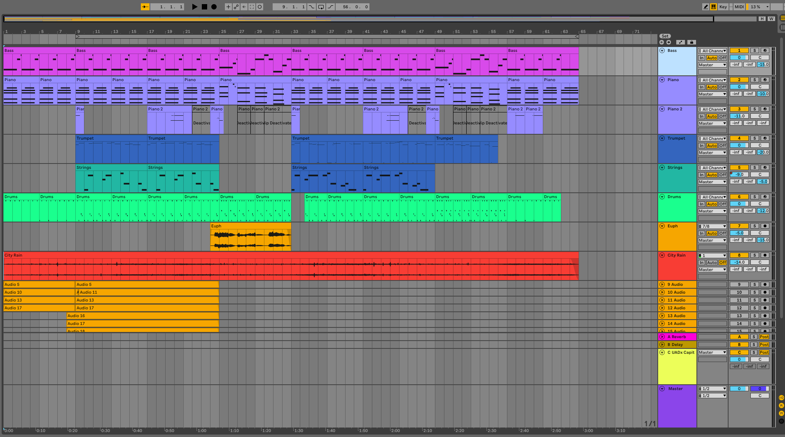Toggle the Lock Envelopes button

coord(692,42)
